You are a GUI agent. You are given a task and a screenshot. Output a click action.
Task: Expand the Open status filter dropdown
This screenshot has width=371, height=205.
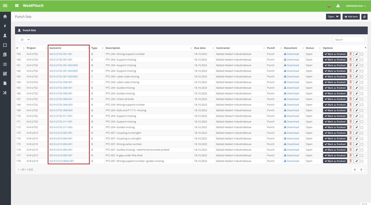(x=333, y=17)
